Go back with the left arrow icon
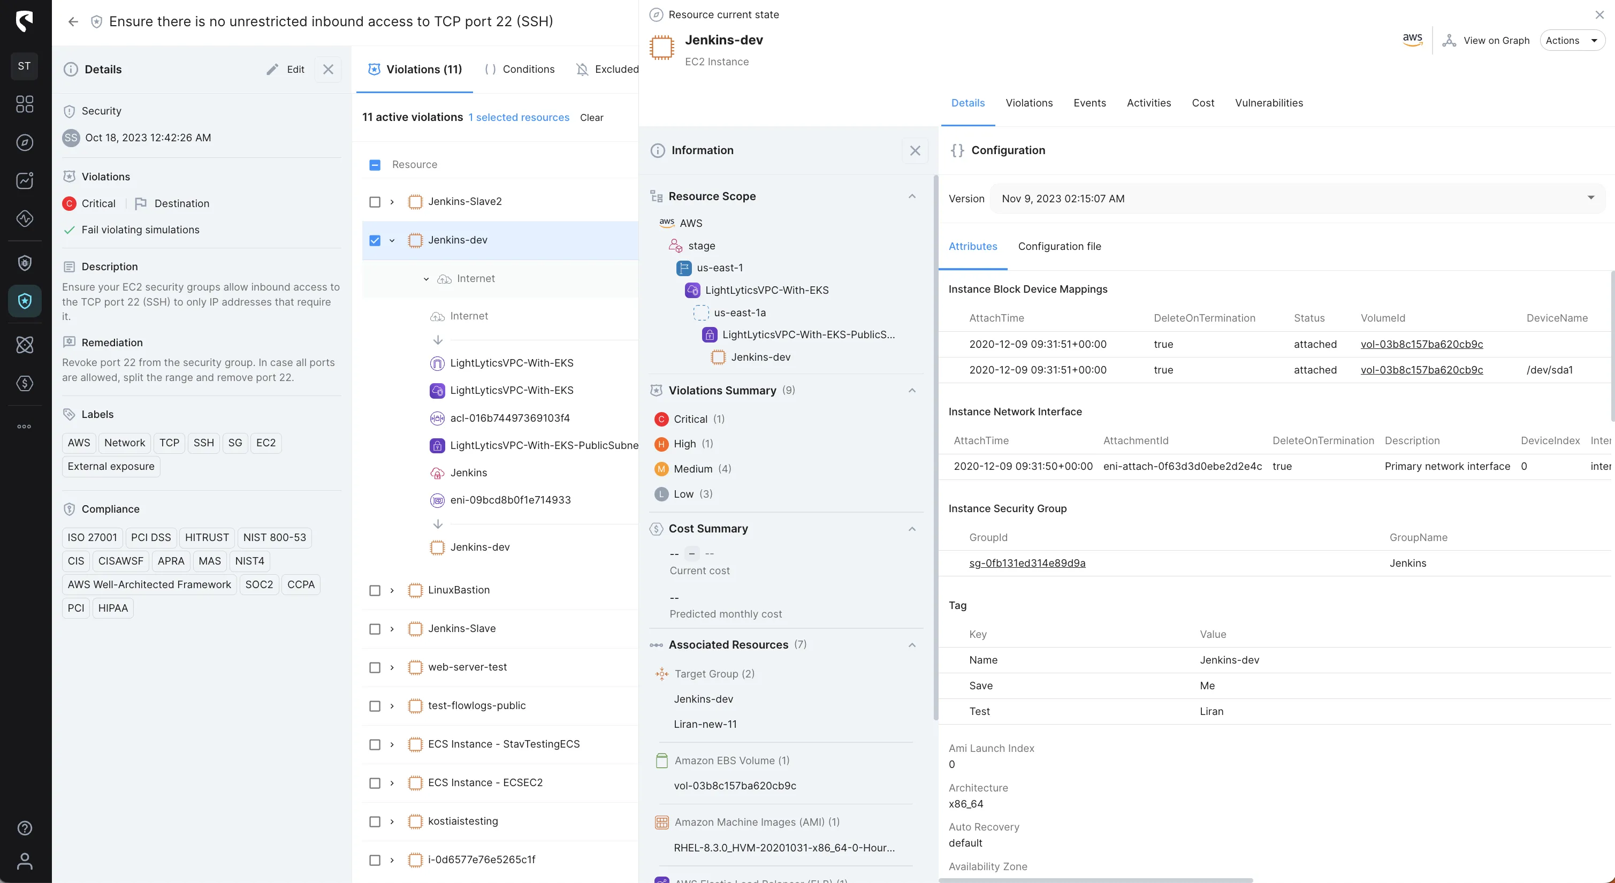1615x883 pixels. 73,21
